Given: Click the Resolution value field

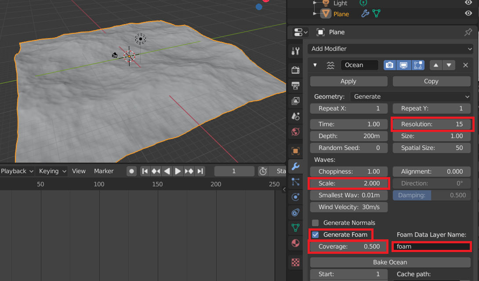Looking at the screenshot, I should pyautogui.click(x=432, y=124).
